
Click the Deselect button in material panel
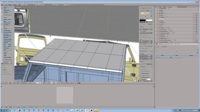191,55
